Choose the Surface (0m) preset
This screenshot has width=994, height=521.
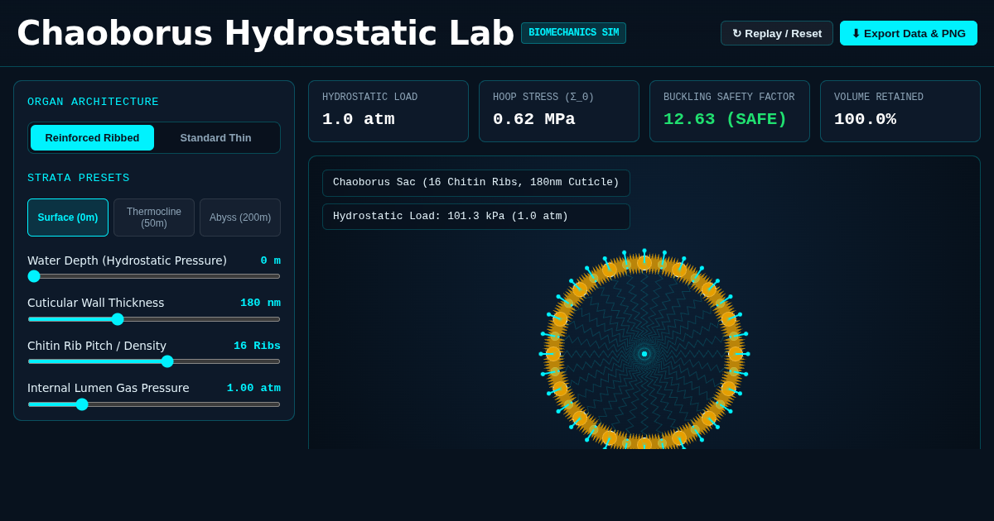[68, 217]
